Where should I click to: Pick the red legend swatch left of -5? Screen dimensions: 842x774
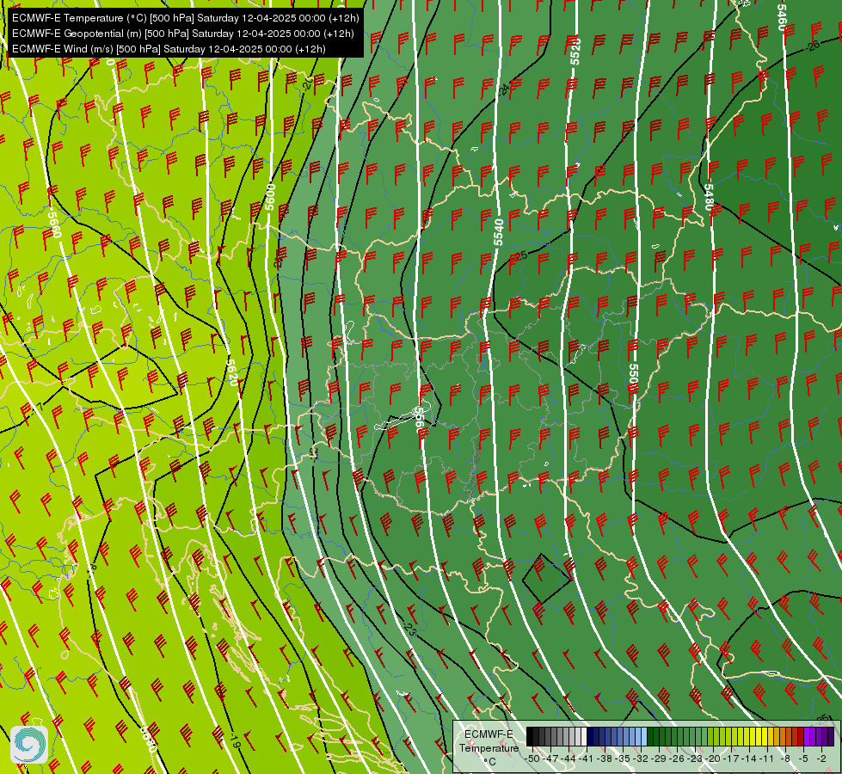pyautogui.click(x=801, y=736)
